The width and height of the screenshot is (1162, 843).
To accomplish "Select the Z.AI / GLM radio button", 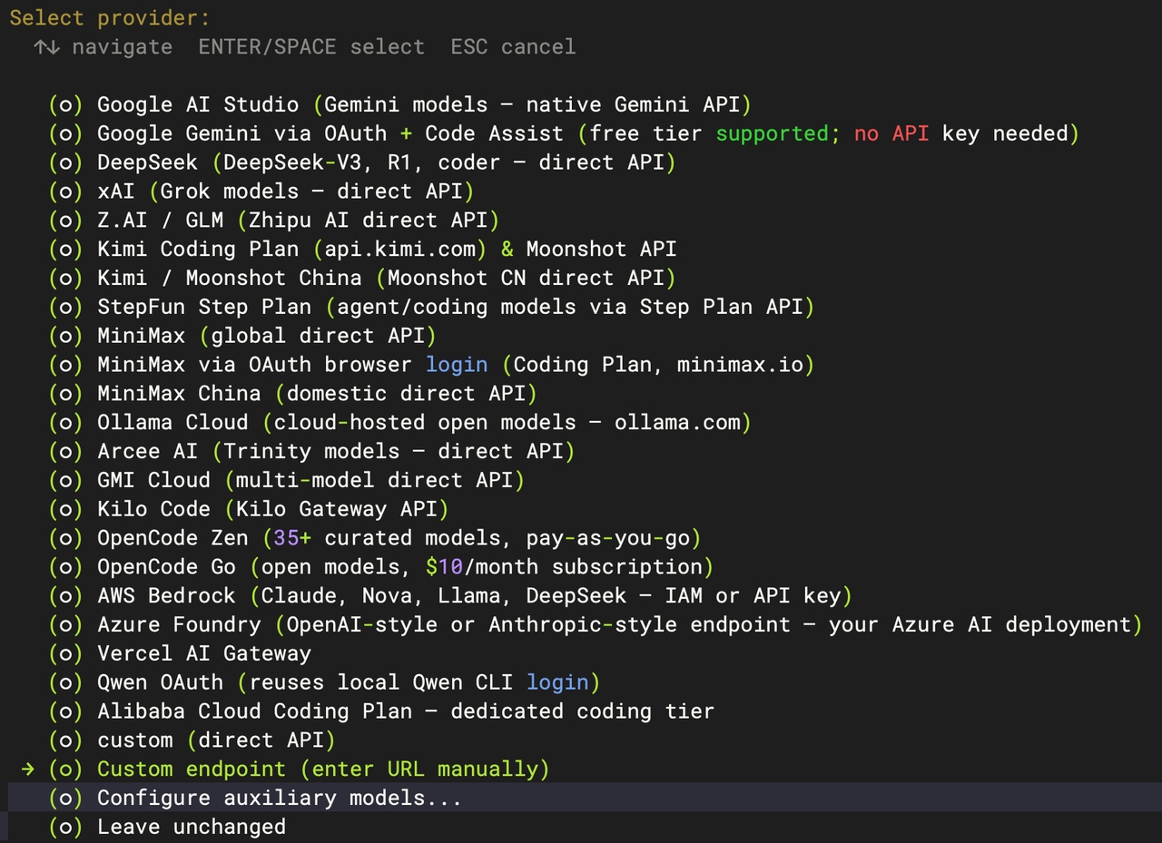I will (x=65, y=221).
